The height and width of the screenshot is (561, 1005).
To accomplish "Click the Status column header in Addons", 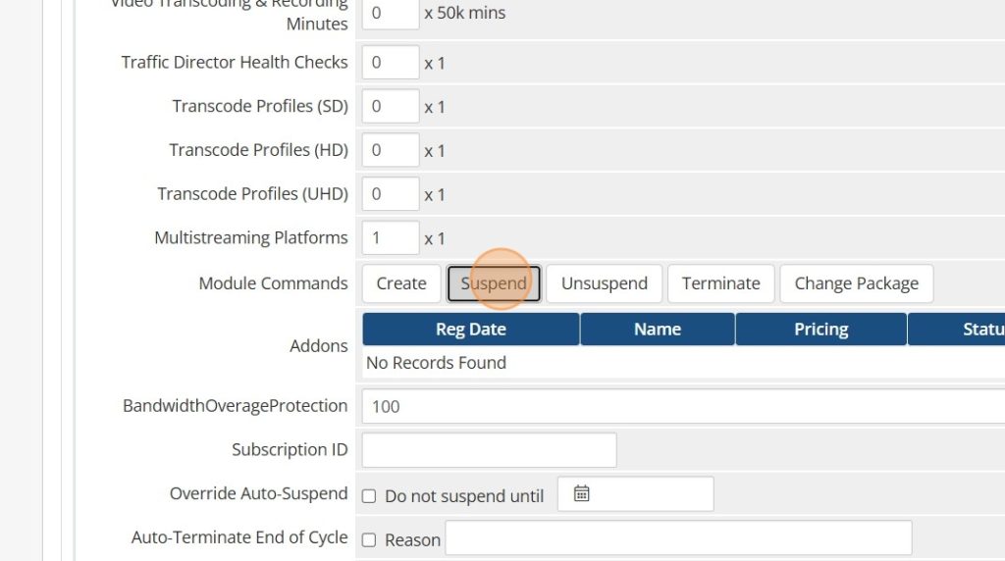I will 956,330.
